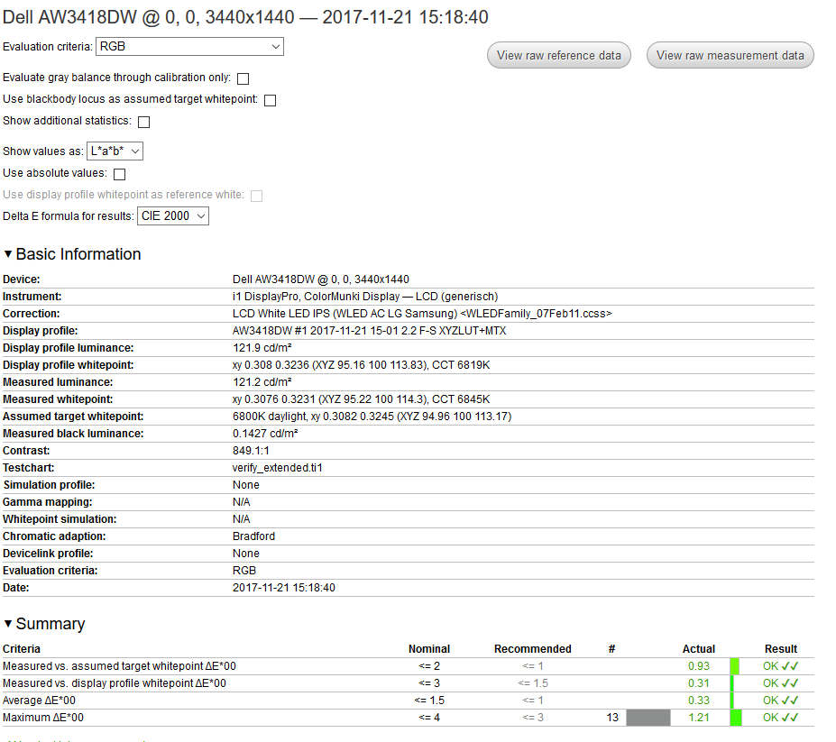This screenshot has height=742, width=836.
Task: Click the Display profile luminance 121.9 cd/m²
Action: tap(262, 347)
